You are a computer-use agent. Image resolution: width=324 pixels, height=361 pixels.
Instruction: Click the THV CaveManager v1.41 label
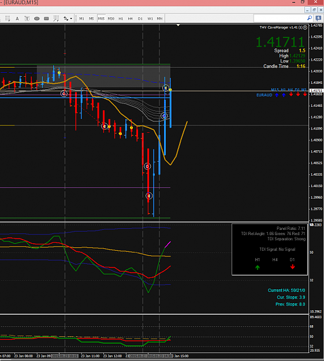(x=281, y=27)
